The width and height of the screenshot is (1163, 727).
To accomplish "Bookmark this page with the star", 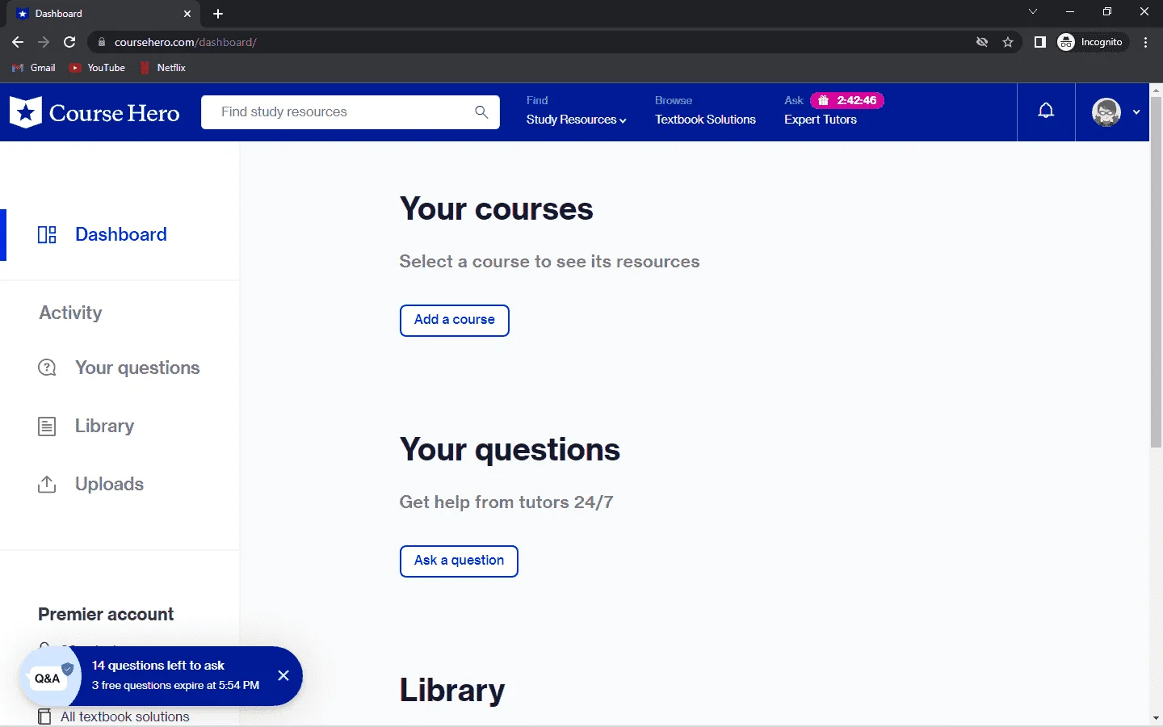I will click(x=1008, y=42).
